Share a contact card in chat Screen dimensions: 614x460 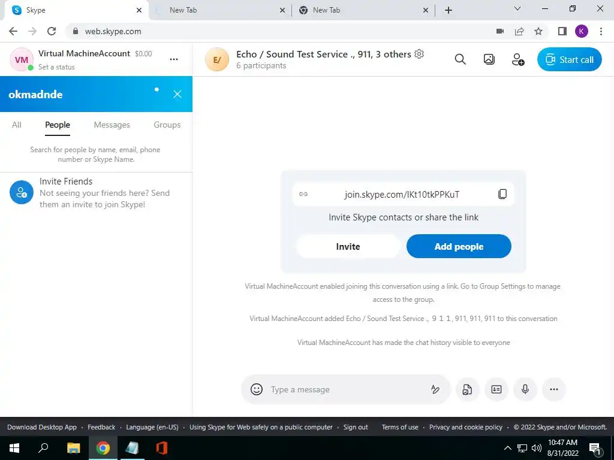496,389
